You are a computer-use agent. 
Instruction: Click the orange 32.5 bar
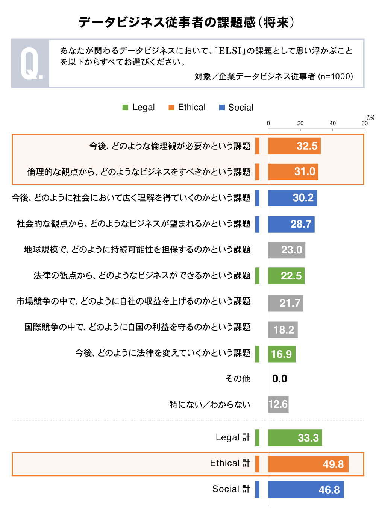tap(294, 146)
